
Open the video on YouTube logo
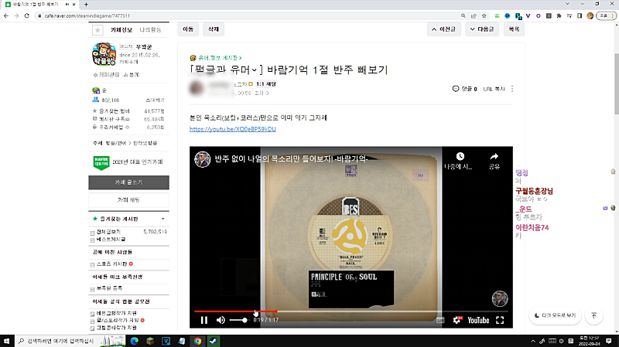tap(478, 320)
